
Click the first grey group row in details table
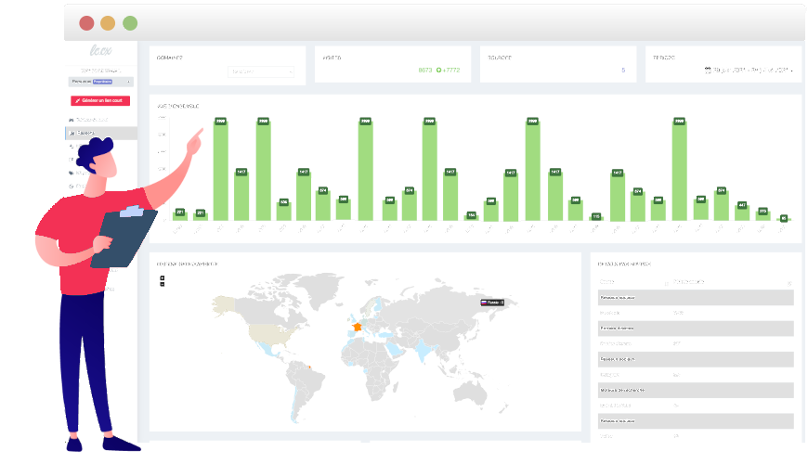coord(696,298)
